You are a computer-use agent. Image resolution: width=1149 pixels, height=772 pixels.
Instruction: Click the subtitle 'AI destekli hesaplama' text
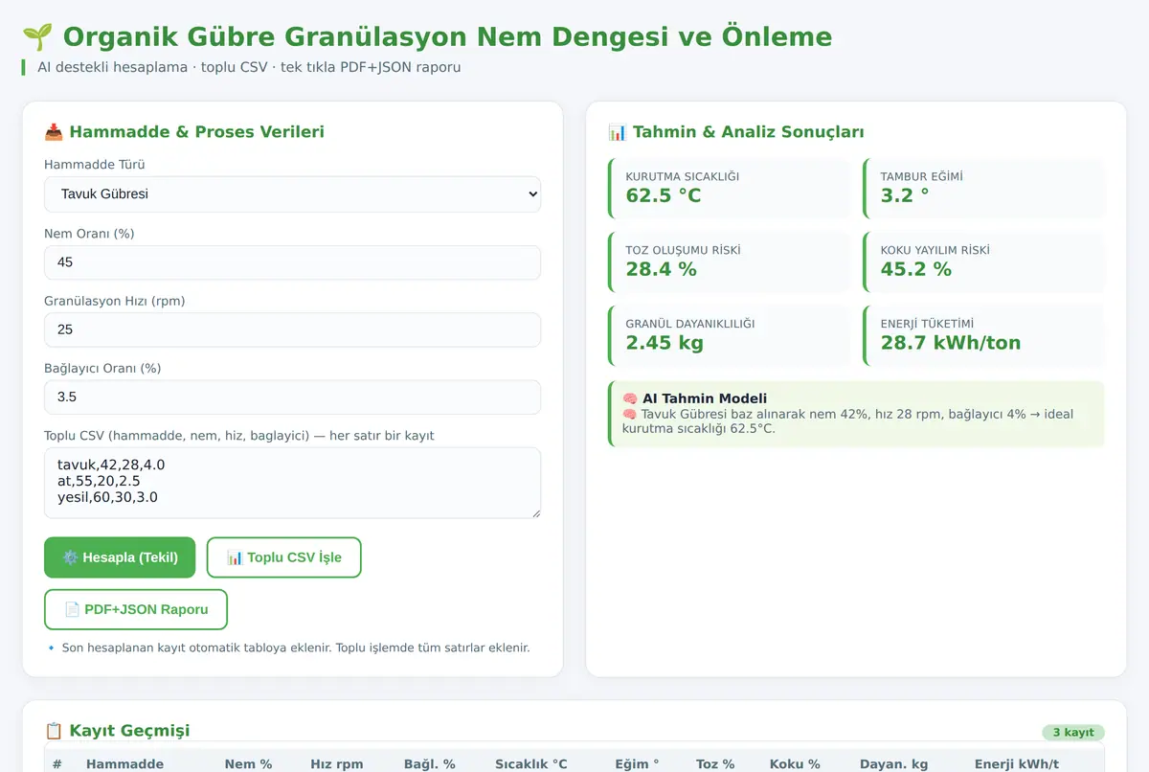(x=112, y=67)
